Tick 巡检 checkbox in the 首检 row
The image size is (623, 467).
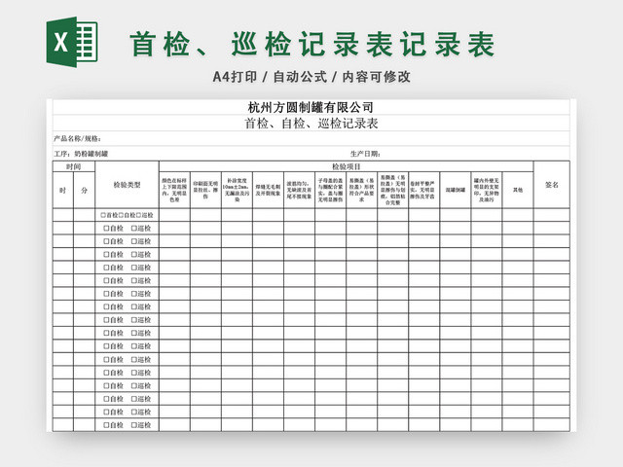tap(138, 215)
